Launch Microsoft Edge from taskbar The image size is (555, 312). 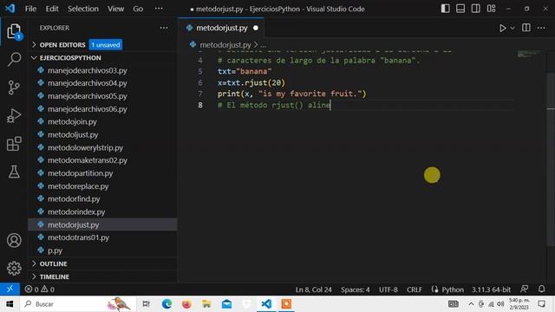pos(166,304)
